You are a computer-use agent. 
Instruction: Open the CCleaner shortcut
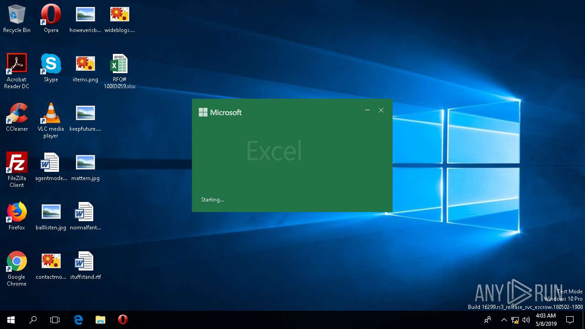point(17,117)
